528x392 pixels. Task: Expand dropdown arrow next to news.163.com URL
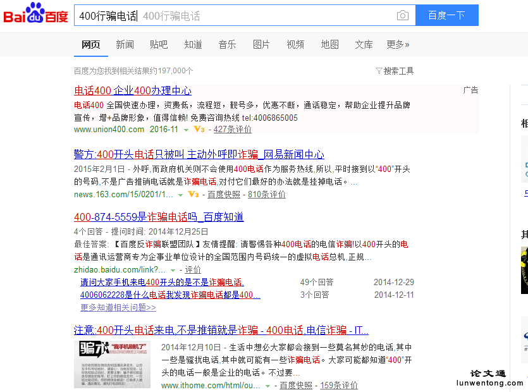(x=180, y=195)
